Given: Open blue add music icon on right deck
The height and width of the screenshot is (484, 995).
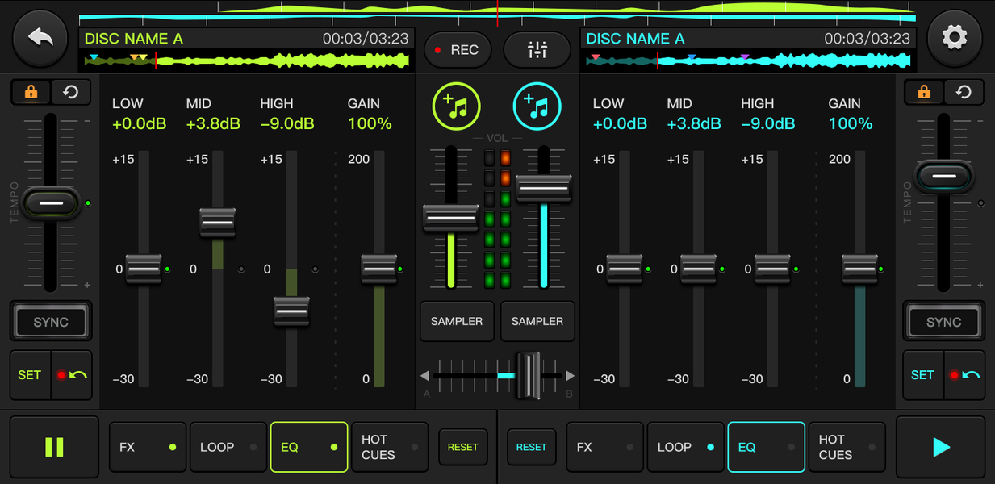Looking at the screenshot, I should [537, 106].
